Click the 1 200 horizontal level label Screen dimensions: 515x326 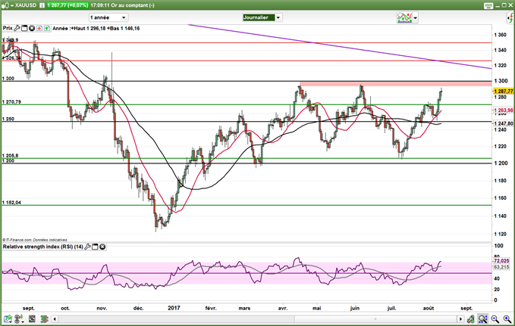[x=8, y=161]
